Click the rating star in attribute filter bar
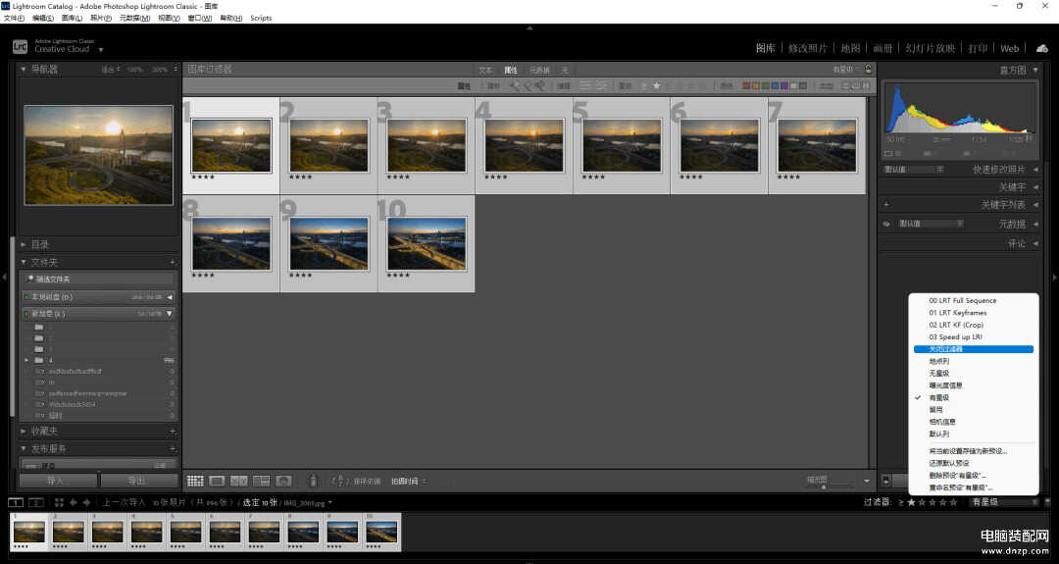This screenshot has height=564, width=1059. [656, 85]
